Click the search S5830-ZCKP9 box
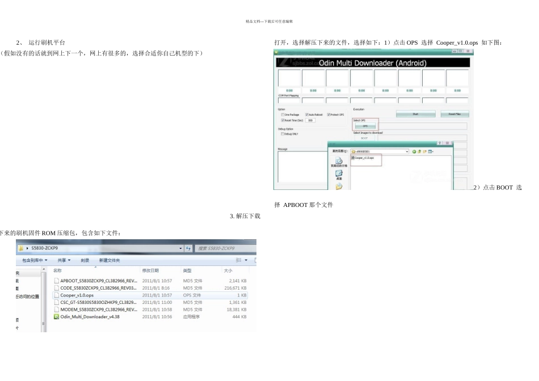The width and height of the screenshot is (539, 381). click(225, 248)
